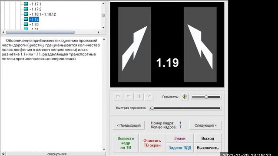278x156 pixels.
Task: Click Вывести кадр на ТВ button
Action: click(x=126, y=143)
